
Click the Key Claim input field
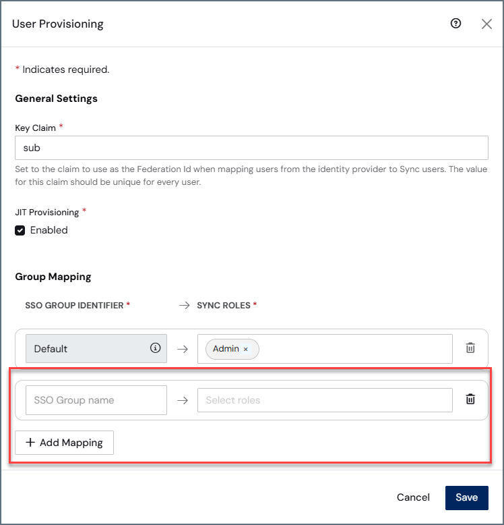tap(251, 148)
